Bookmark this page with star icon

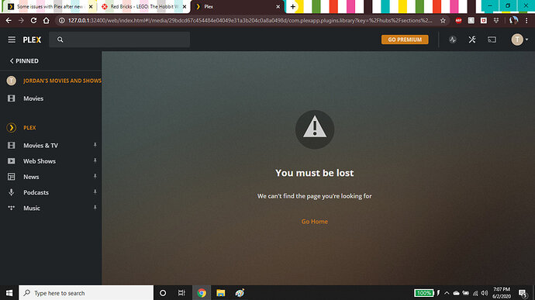[x=443, y=20]
